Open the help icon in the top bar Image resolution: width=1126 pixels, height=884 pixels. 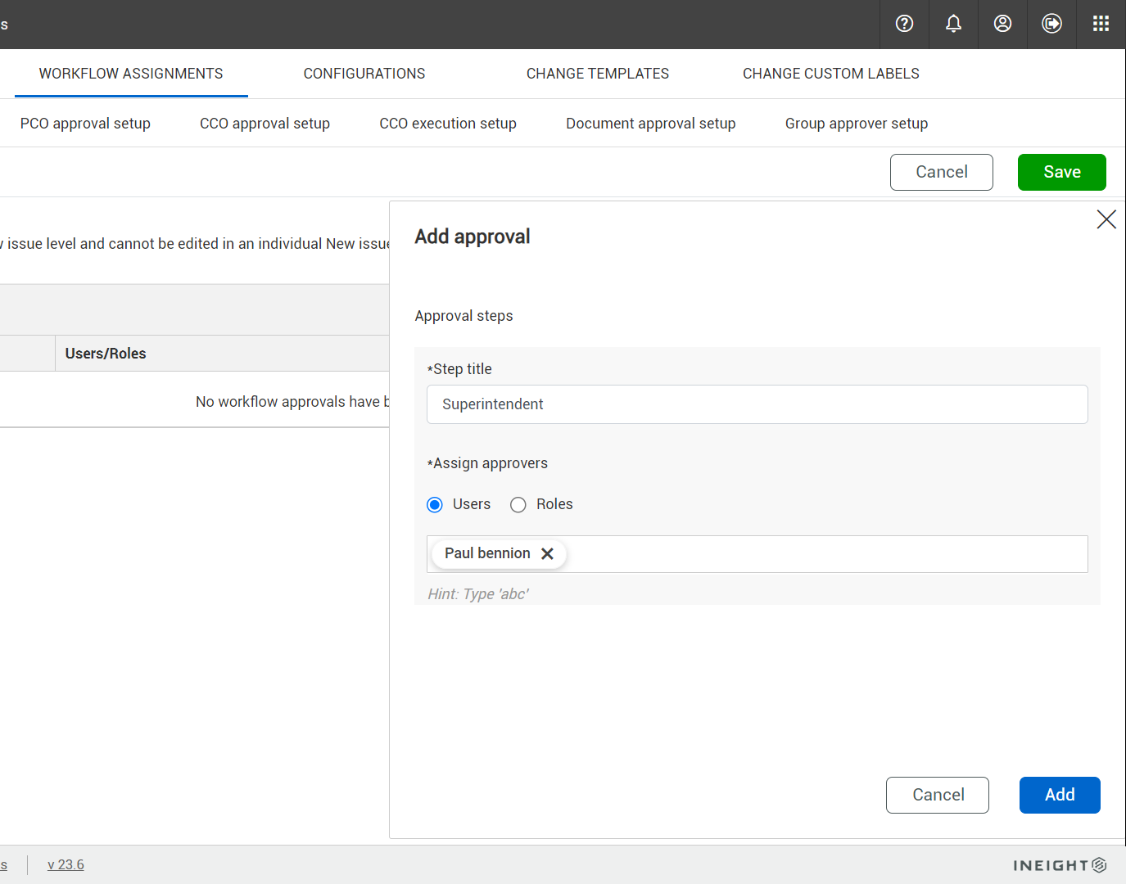[904, 24]
